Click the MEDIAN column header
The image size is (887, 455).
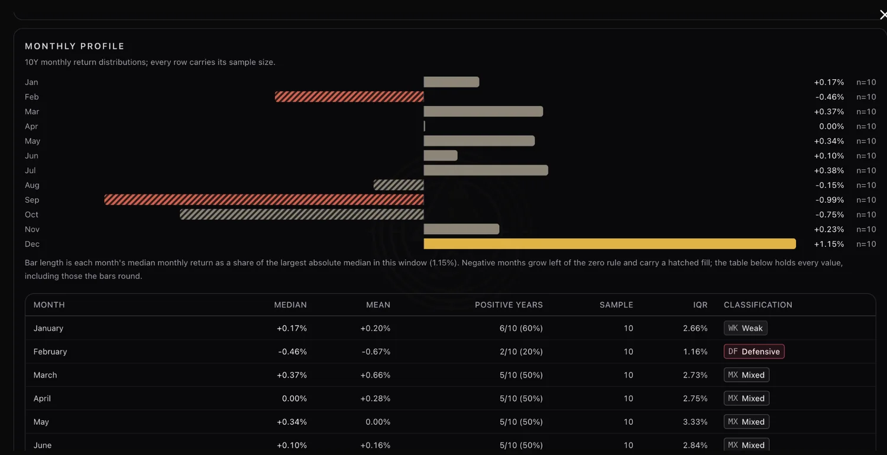pyautogui.click(x=290, y=305)
